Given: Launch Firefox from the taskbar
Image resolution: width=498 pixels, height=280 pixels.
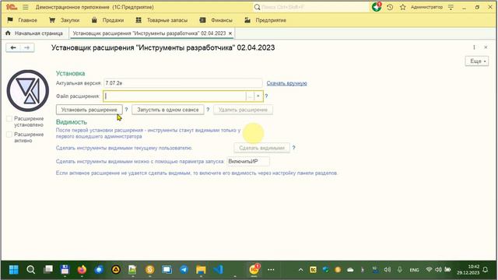Looking at the screenshot, I should [x=82, y=270].
